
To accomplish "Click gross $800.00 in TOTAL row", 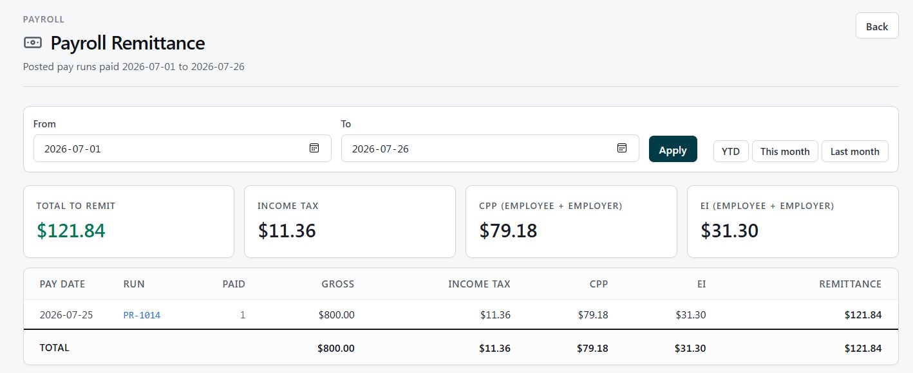I will 336,349.
